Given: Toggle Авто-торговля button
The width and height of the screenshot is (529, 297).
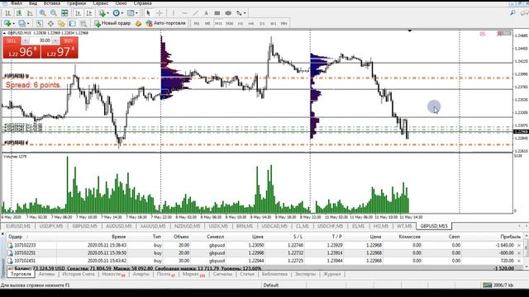Looking at the screenshot, I should pyautogui.click(x=165, y=23).
